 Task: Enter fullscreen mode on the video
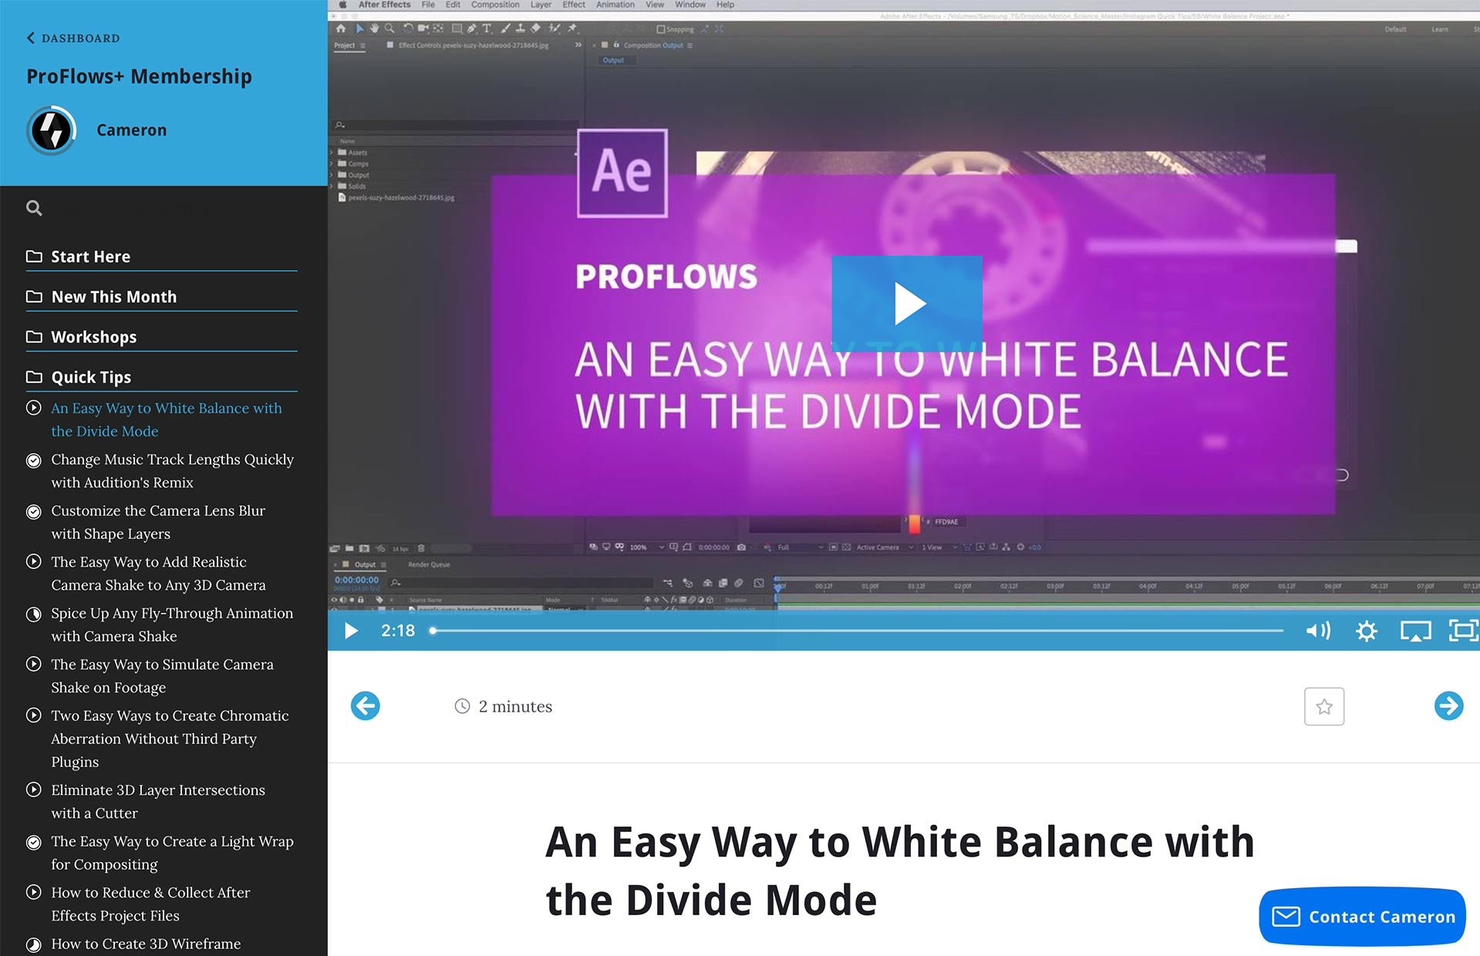[x=1463, y=631]
